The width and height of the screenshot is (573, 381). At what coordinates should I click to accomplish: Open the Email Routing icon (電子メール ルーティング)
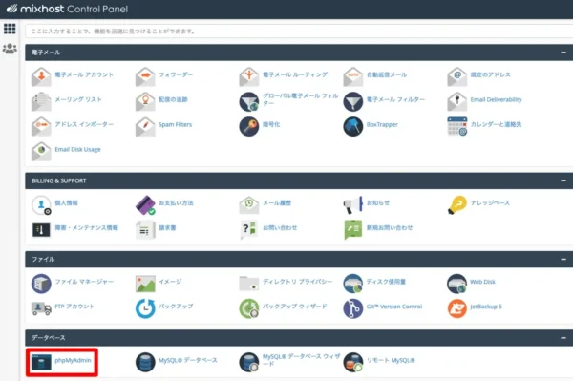click(249, 76)
